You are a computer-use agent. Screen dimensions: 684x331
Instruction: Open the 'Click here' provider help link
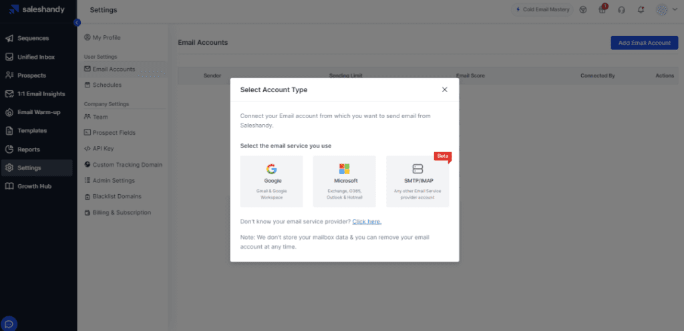pos(367,222)
